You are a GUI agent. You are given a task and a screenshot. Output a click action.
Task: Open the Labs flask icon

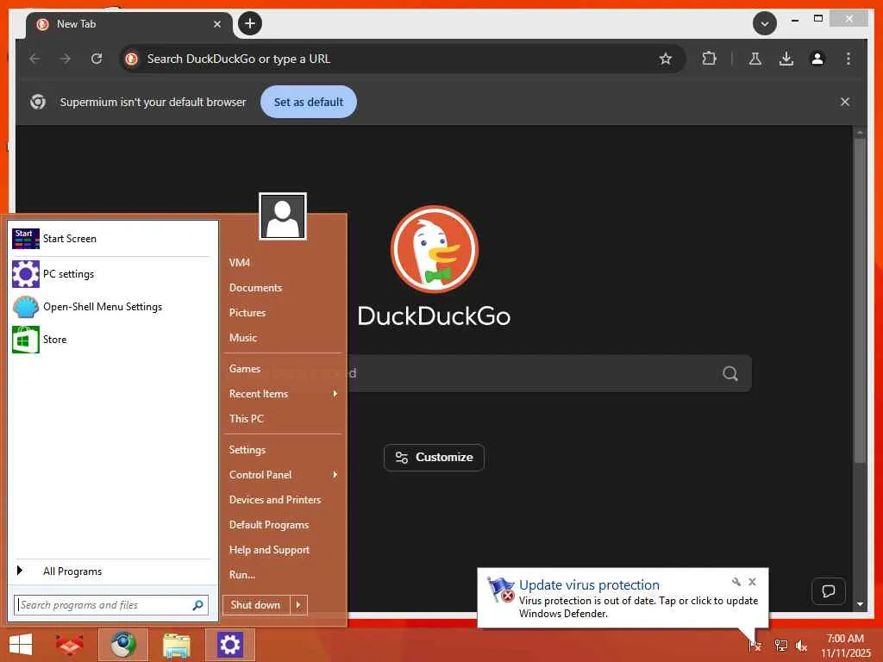(755, 59)
